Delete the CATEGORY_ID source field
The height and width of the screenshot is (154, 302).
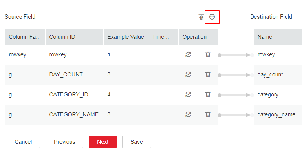(208, 94)
